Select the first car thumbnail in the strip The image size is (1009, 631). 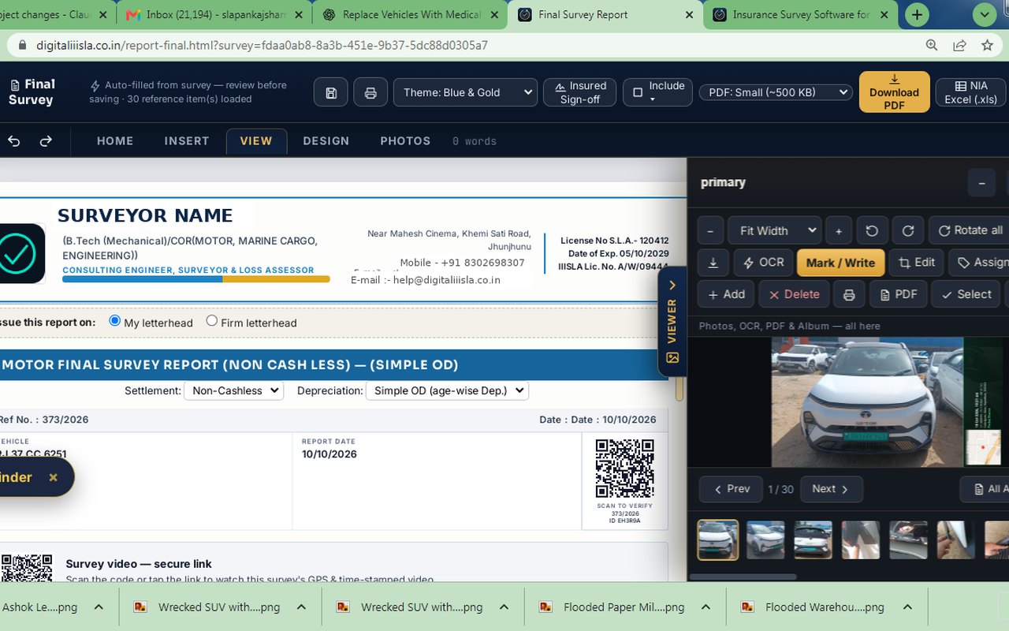[x=718, y=540]
